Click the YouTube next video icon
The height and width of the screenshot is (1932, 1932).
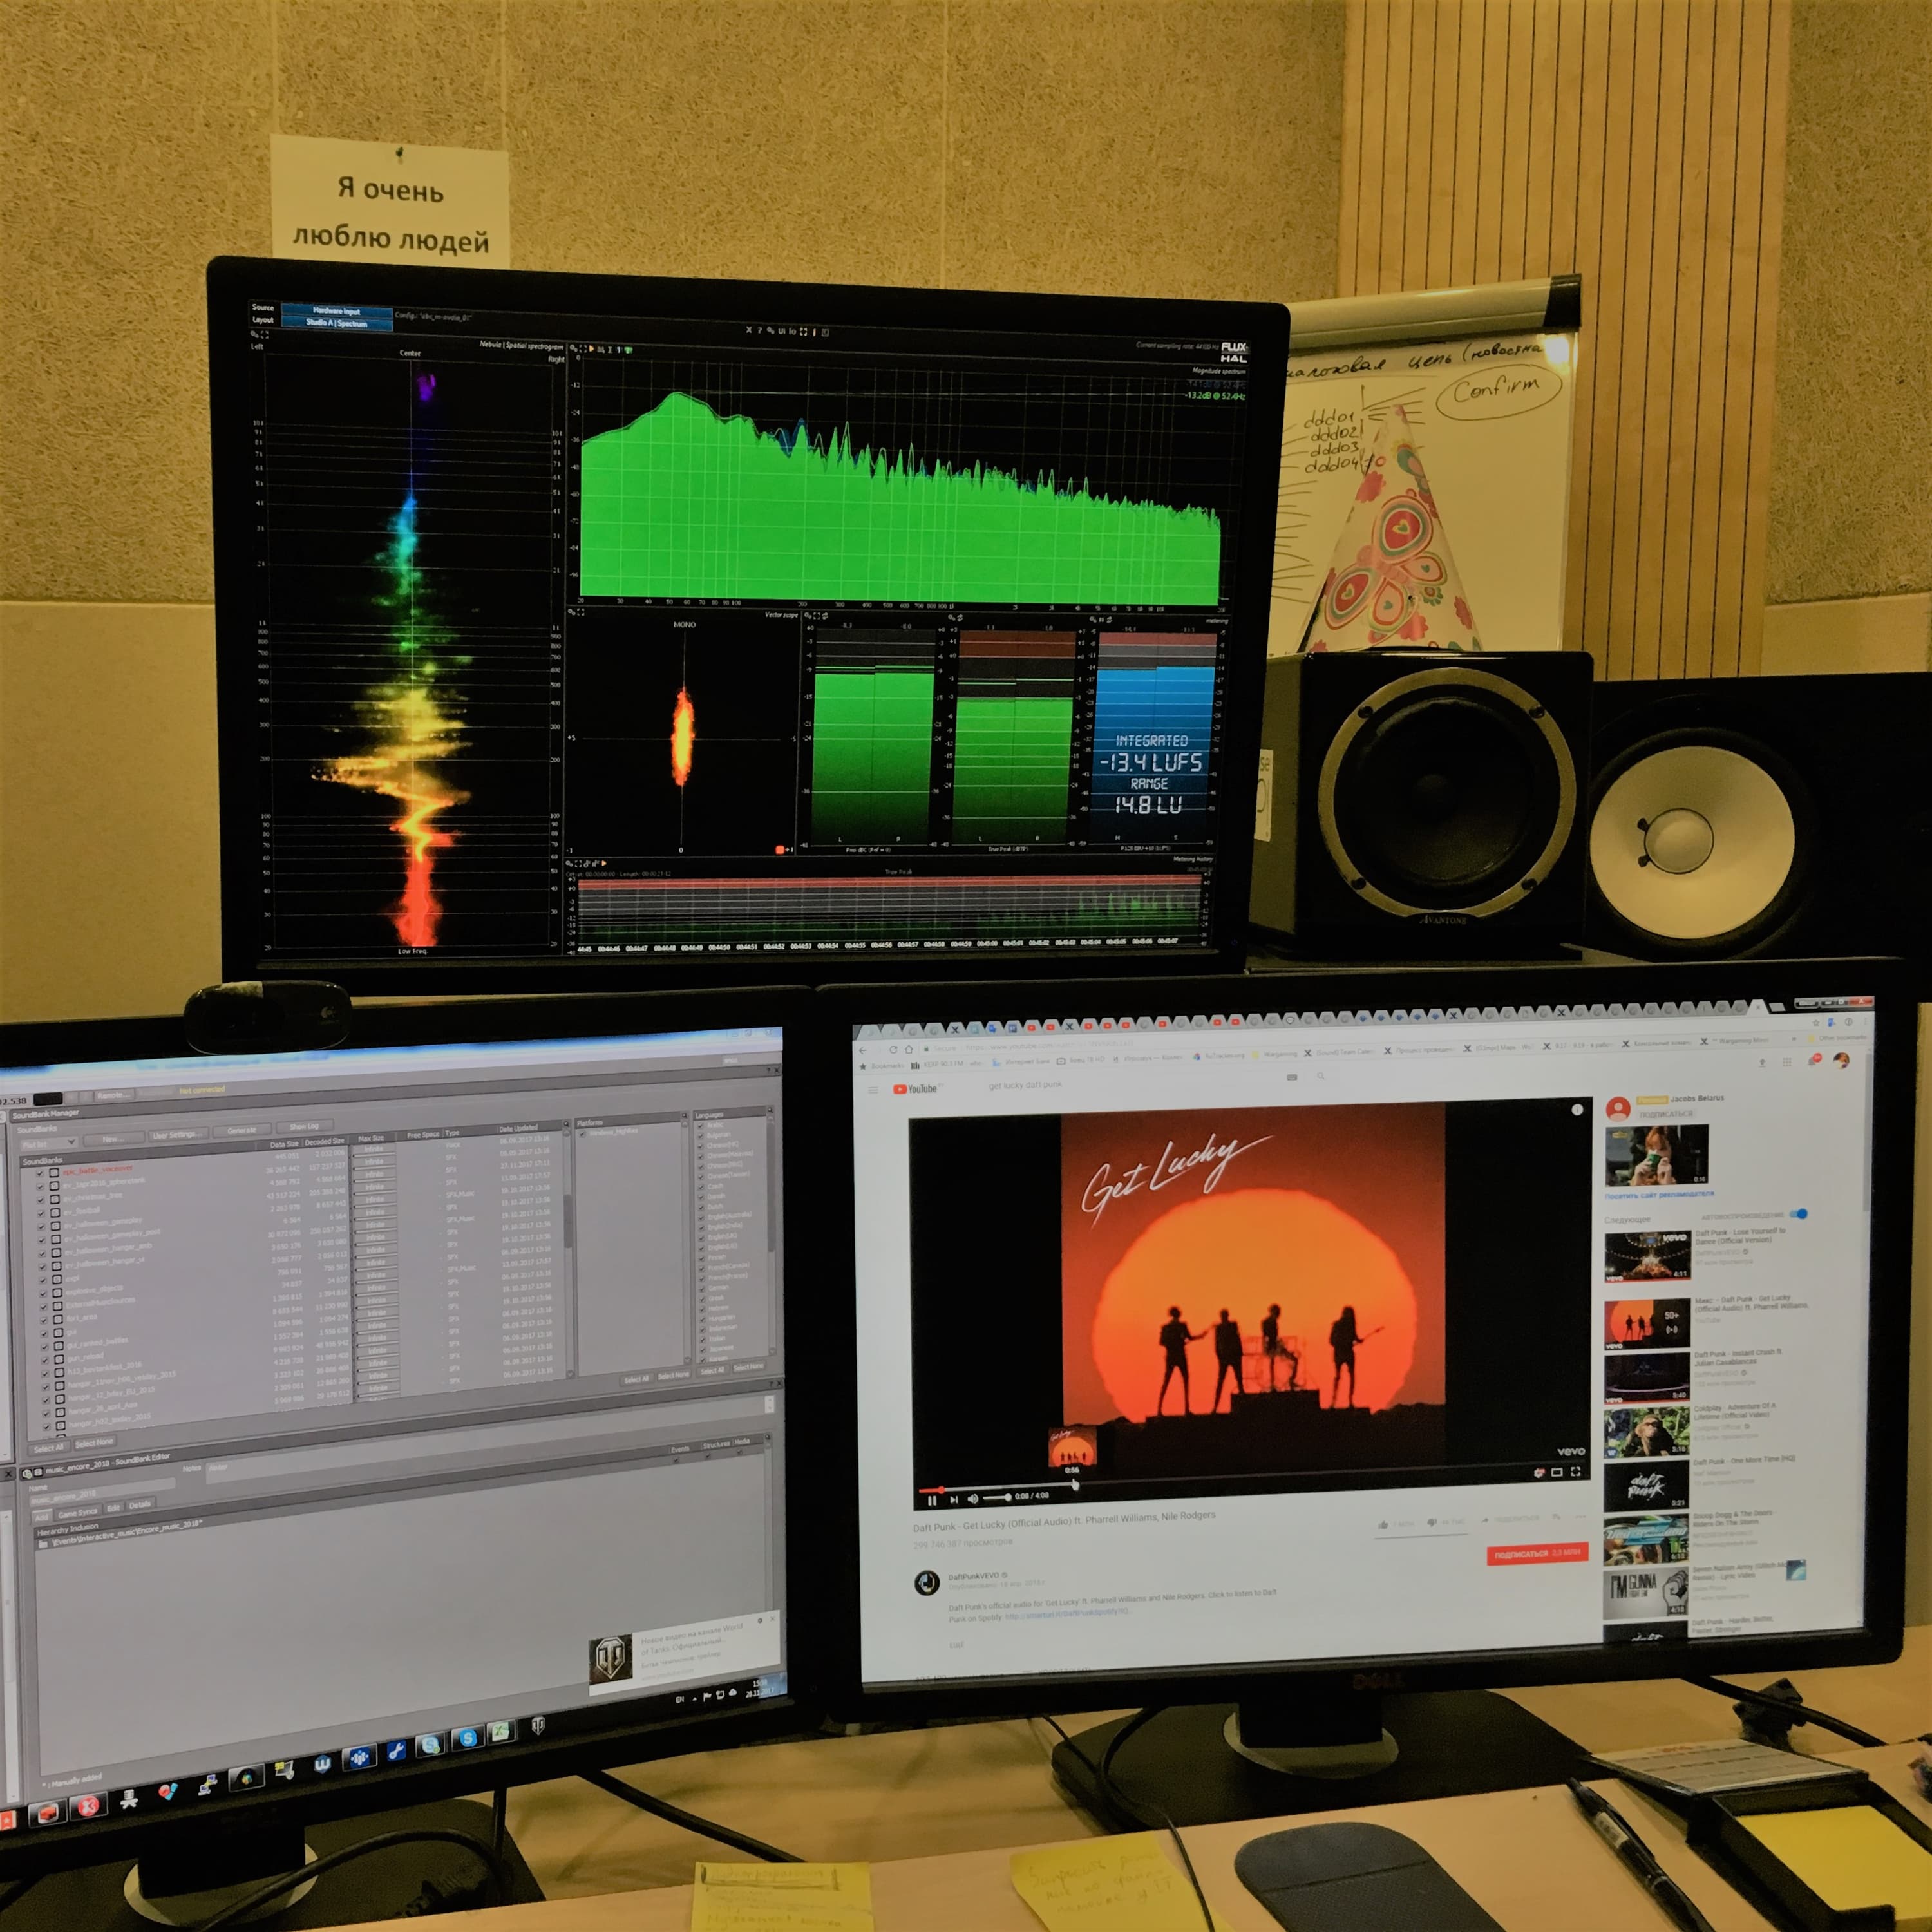953,1499
